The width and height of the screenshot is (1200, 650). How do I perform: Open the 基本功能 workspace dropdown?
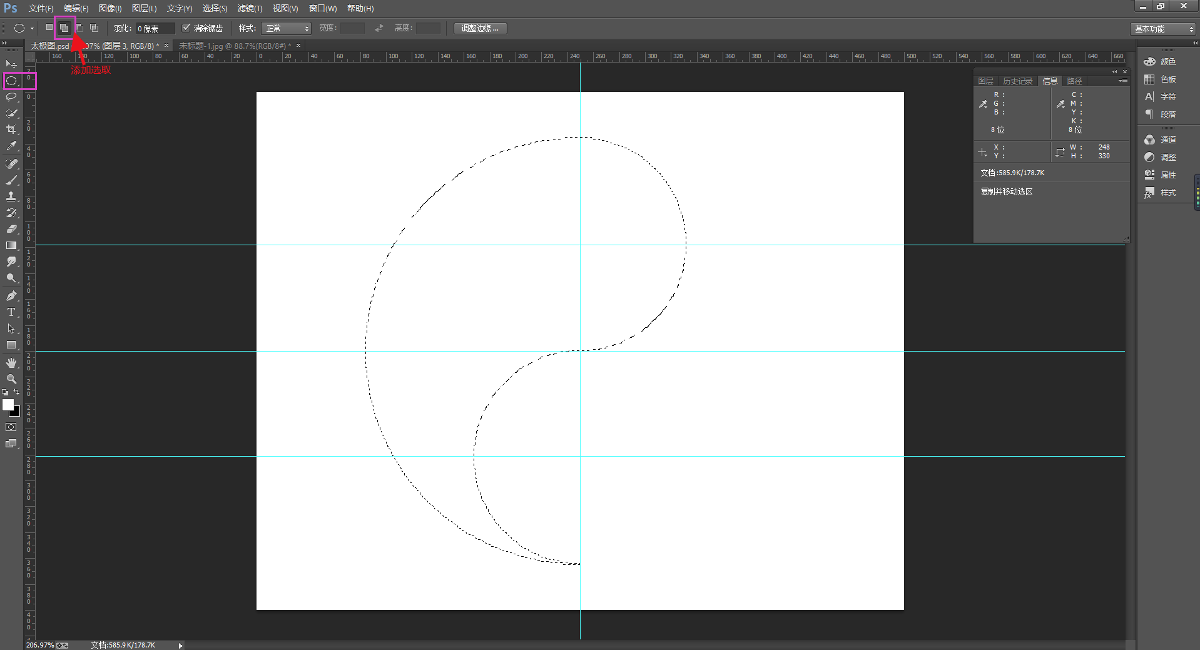tap(1164, 29)
